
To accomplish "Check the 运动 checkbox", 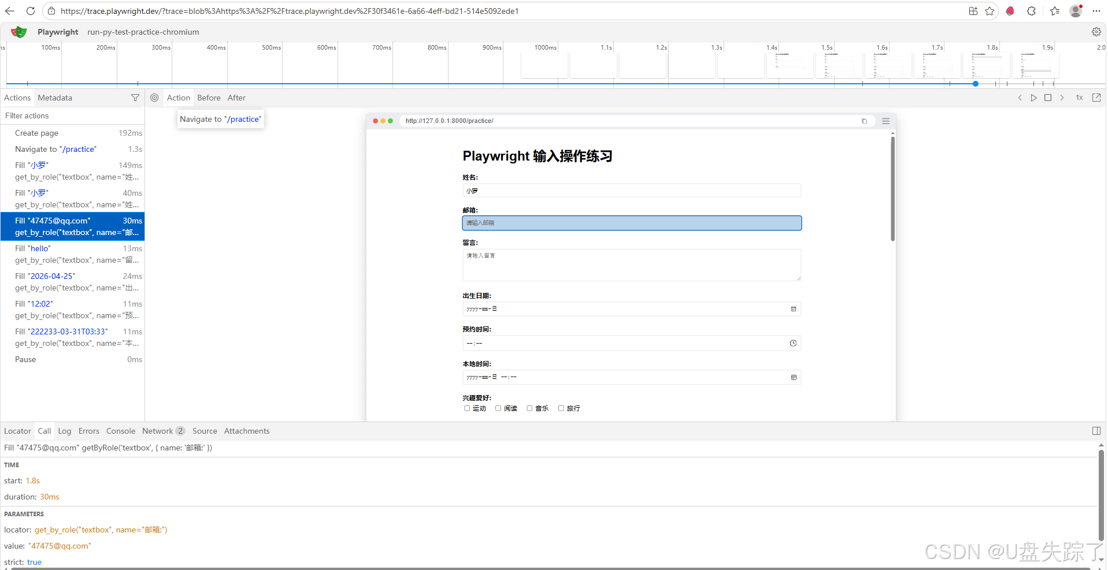I will click(x=467, y=408).
